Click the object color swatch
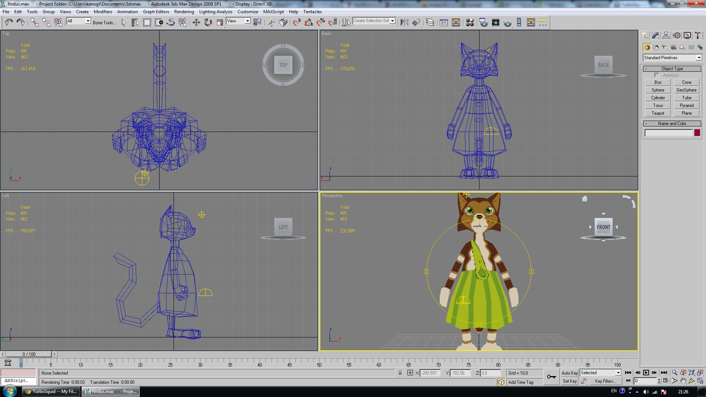Image resolution: width=706 pixels, height=397 pixels. (697, 133)
